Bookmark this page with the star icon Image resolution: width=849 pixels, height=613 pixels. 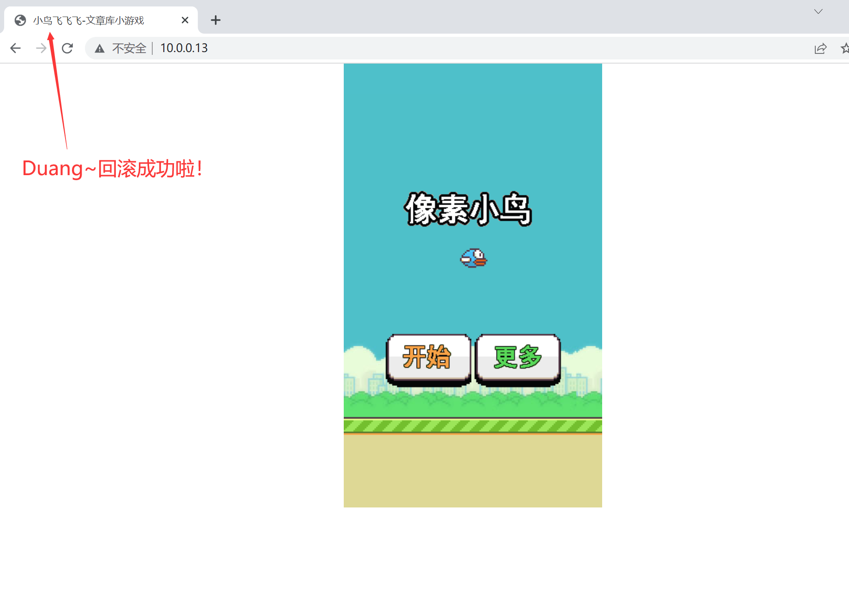[x=845, y=48]
